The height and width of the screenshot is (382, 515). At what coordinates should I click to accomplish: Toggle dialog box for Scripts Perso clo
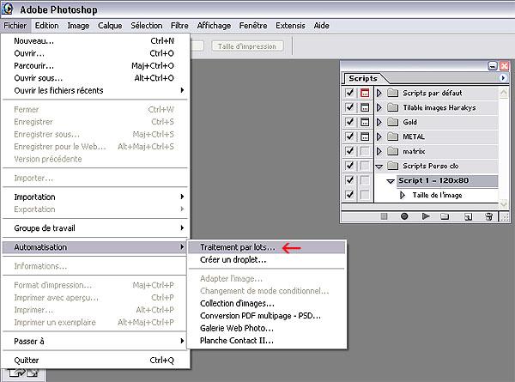(x=365, y=166)
